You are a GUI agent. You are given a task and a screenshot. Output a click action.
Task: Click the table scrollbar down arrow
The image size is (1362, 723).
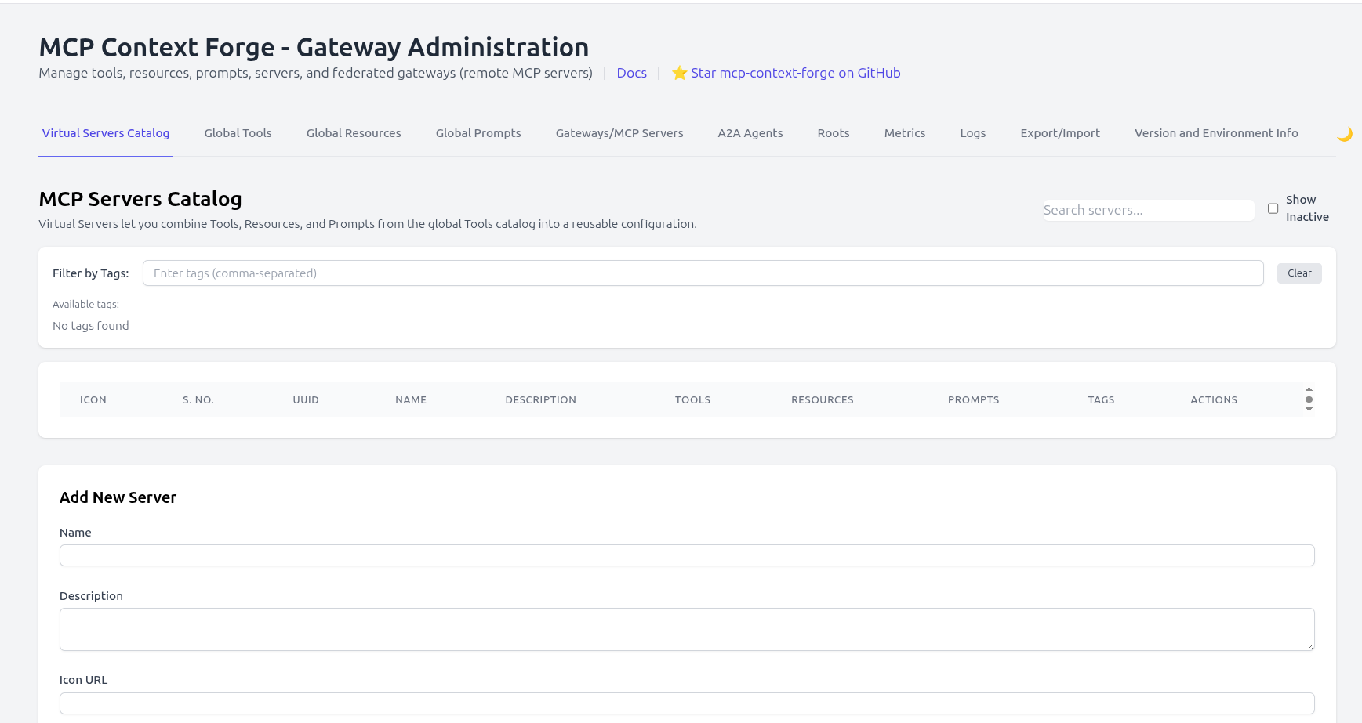pyautogui.click(x=1309, y=410)
